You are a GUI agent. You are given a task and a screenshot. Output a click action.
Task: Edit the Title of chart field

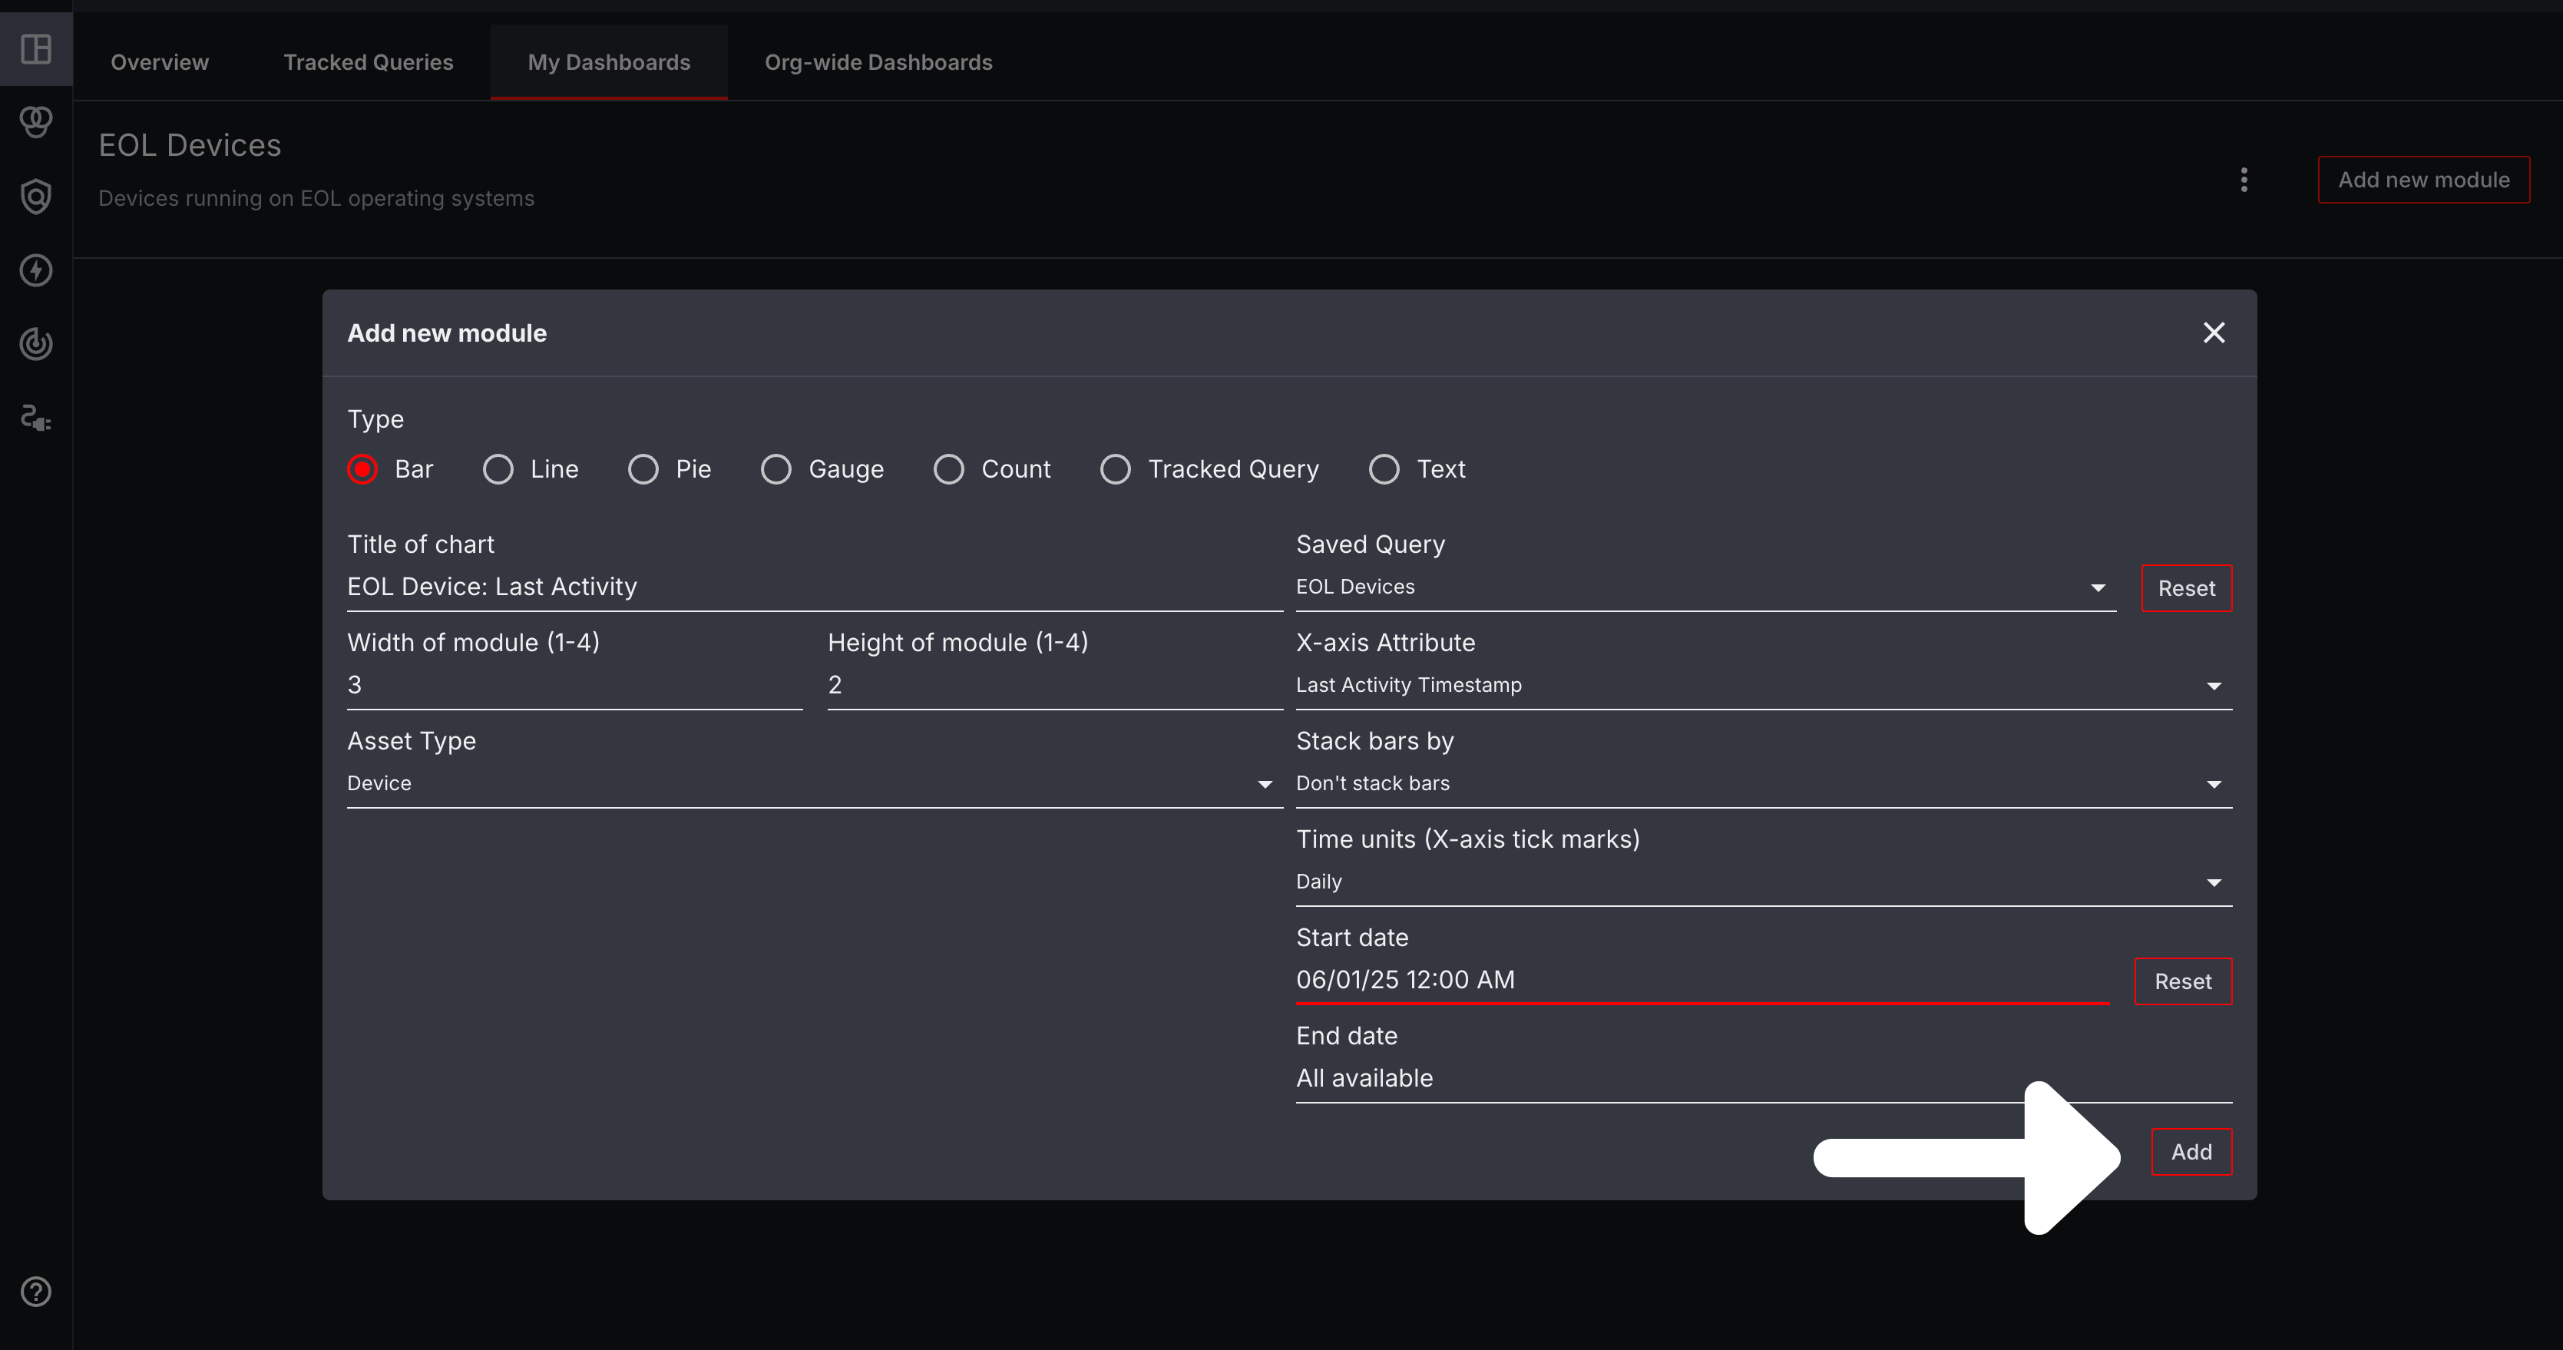click(814, 587)
